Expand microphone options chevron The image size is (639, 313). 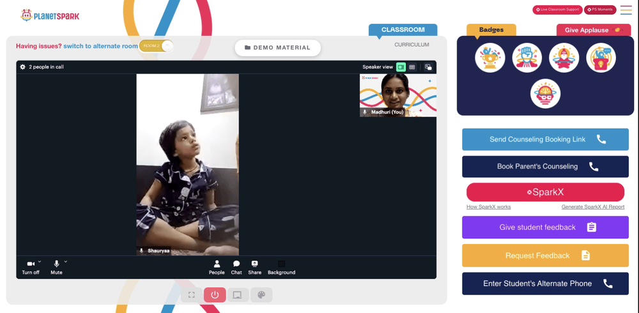66,261
